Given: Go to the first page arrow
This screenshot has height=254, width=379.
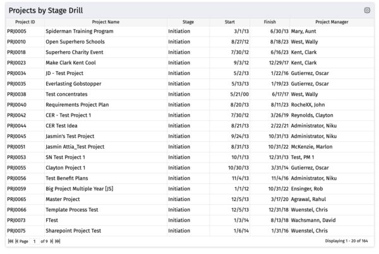Looking at the screenshot, I should coord(11,241).
